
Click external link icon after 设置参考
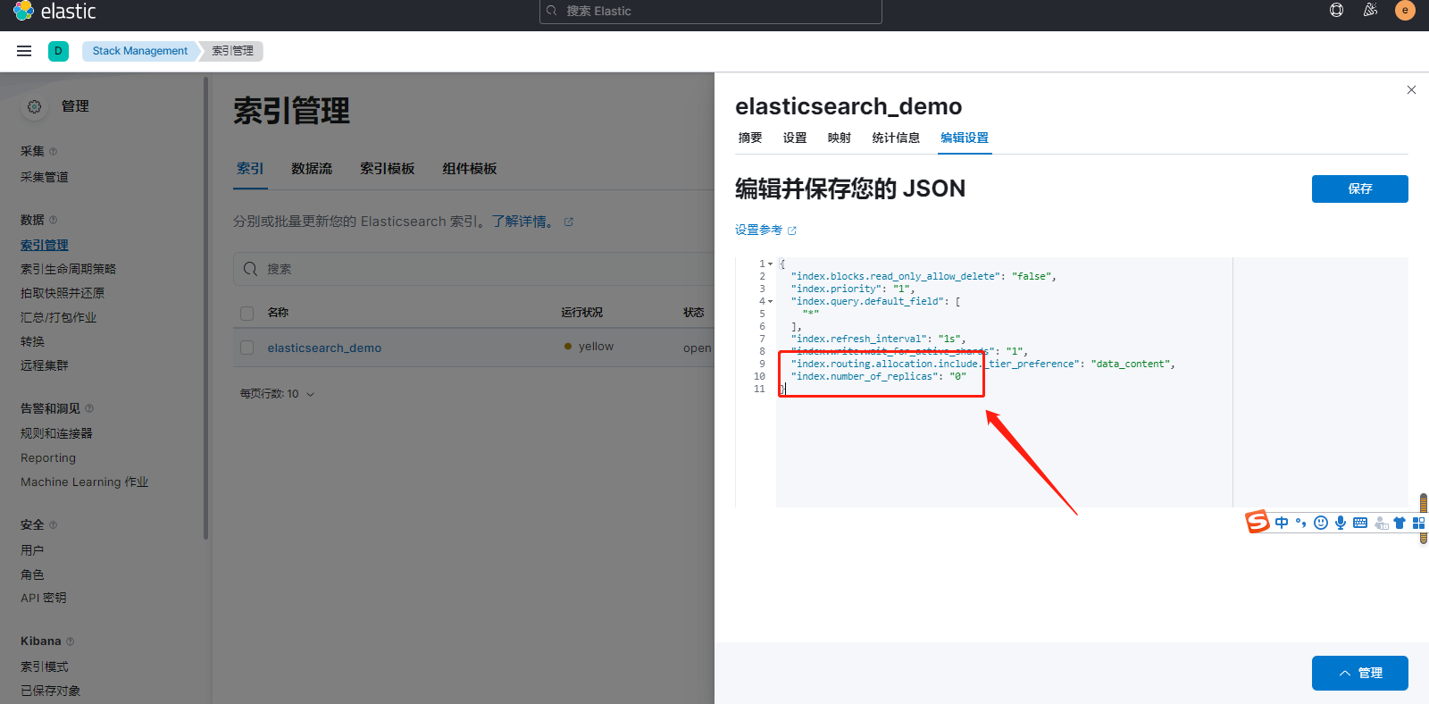point(792,230)
